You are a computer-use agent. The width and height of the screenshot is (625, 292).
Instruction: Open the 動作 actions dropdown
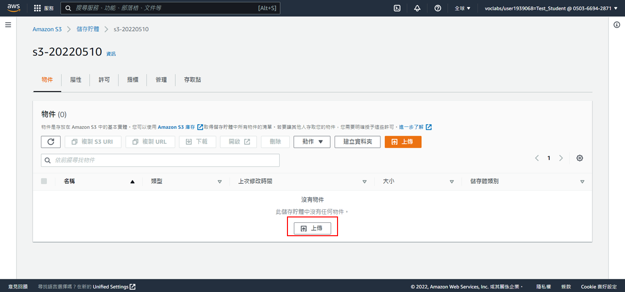tap(312, 142)
